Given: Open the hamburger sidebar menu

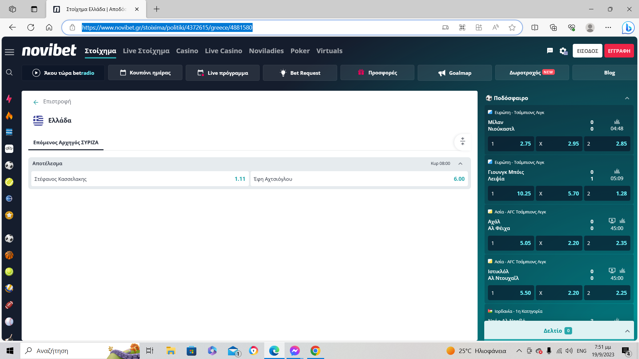Looking at the screenshot, I should 9,52.
